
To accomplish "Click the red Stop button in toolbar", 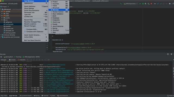I will [x=151, y=4].
